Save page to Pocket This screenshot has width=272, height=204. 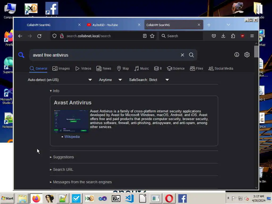(214, 36)
